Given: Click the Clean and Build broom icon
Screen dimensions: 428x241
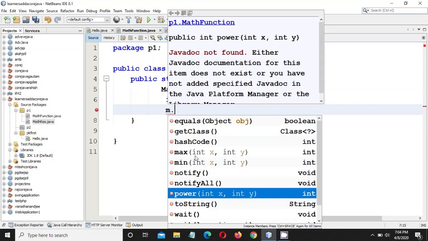Looking at the screenshot, I should (x=138, y=20).
